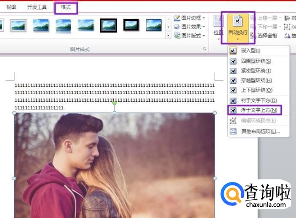Screen dimensions: 296x218
Task: Open the 图片样式 dialog launcher
Action: click(x=204, y=49)
